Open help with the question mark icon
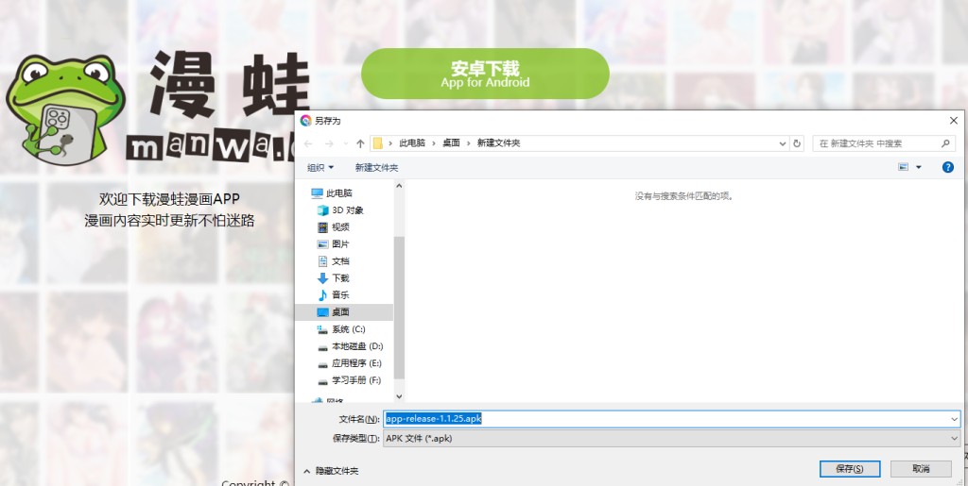The height and width of the screenshot is (486, 968). (948, 167)
